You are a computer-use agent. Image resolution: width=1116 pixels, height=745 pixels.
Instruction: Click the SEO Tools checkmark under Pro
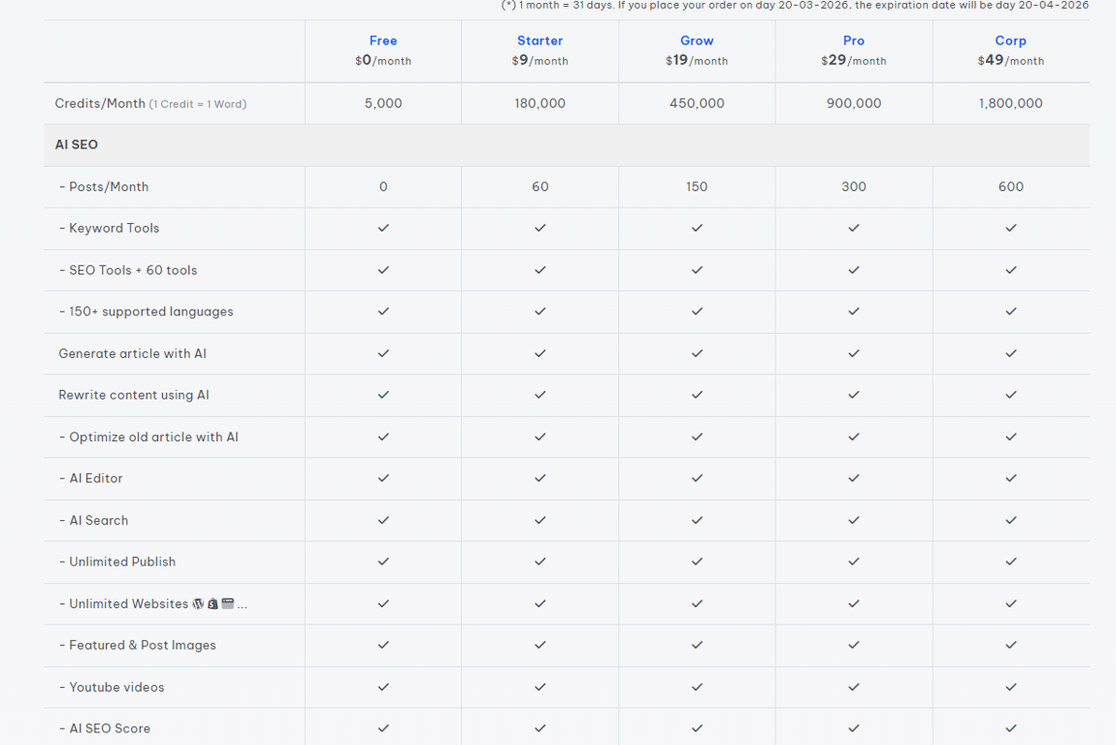[854, 270]
